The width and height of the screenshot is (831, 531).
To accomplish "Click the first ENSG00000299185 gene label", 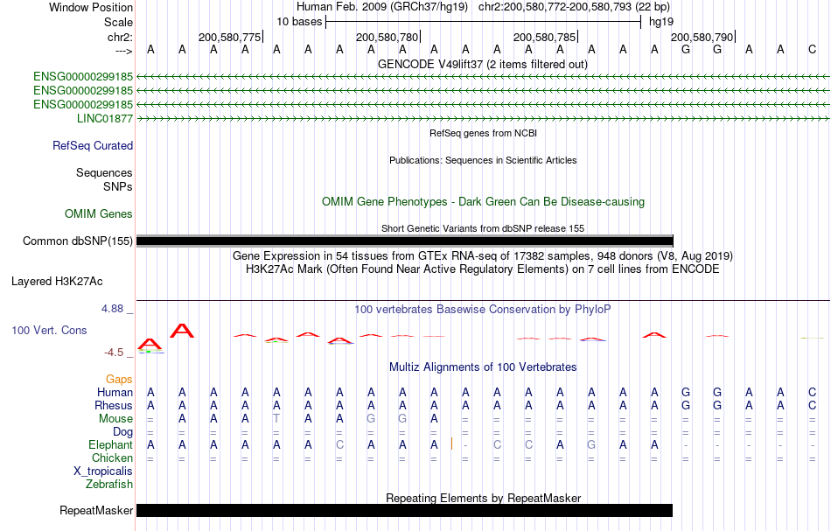I will click(x=83, y=77).
